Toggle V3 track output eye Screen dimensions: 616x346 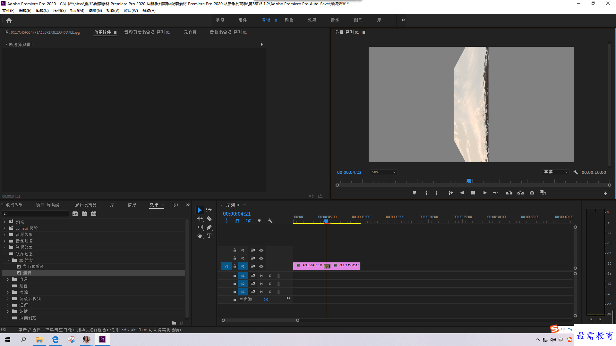(x=261, y=250)
